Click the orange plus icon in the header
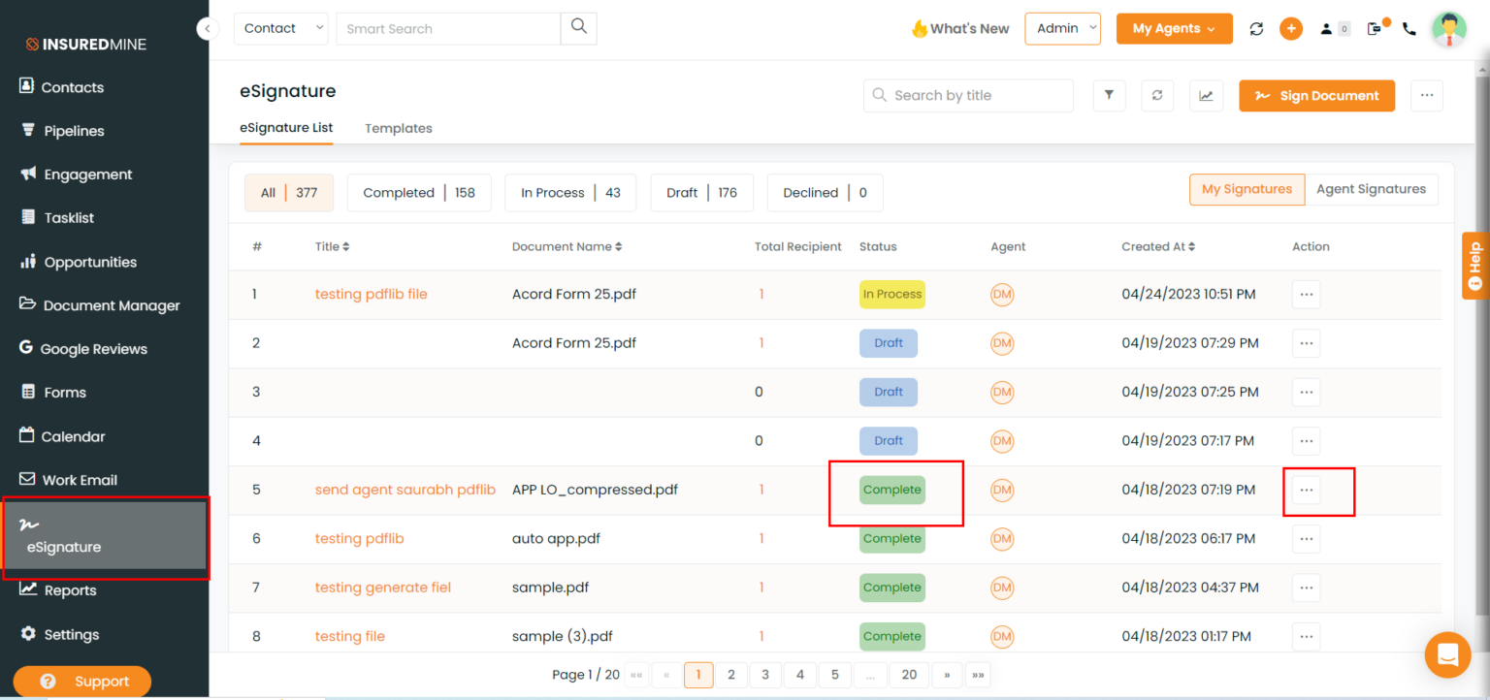The height and width of the screenshot is (700, 1490). point(1291,28)
